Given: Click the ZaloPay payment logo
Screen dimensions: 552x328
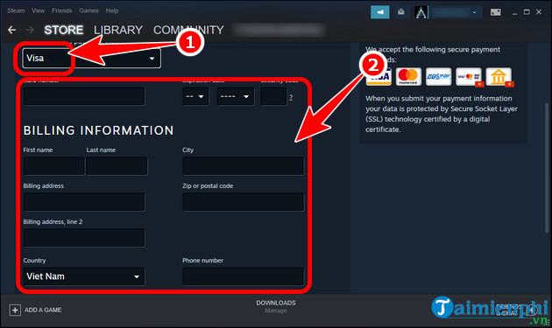Looking at the screenshot, I should pos(438,76).
